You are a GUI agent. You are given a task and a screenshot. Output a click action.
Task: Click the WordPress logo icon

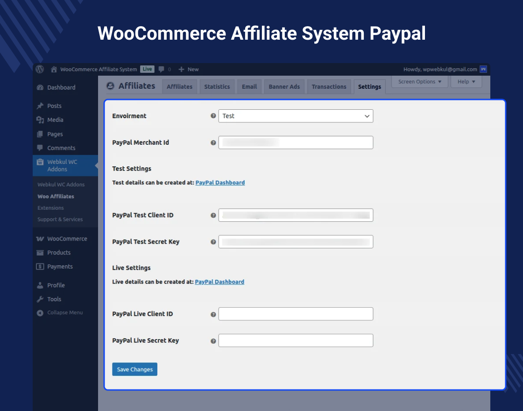[40, 69]
